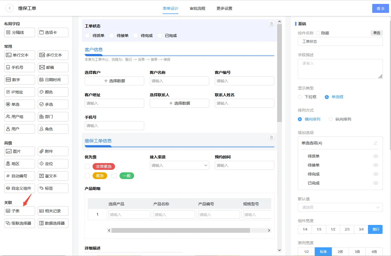391x256 pixels.
Task: Open the 更多设置 tab
Action: 224,8
